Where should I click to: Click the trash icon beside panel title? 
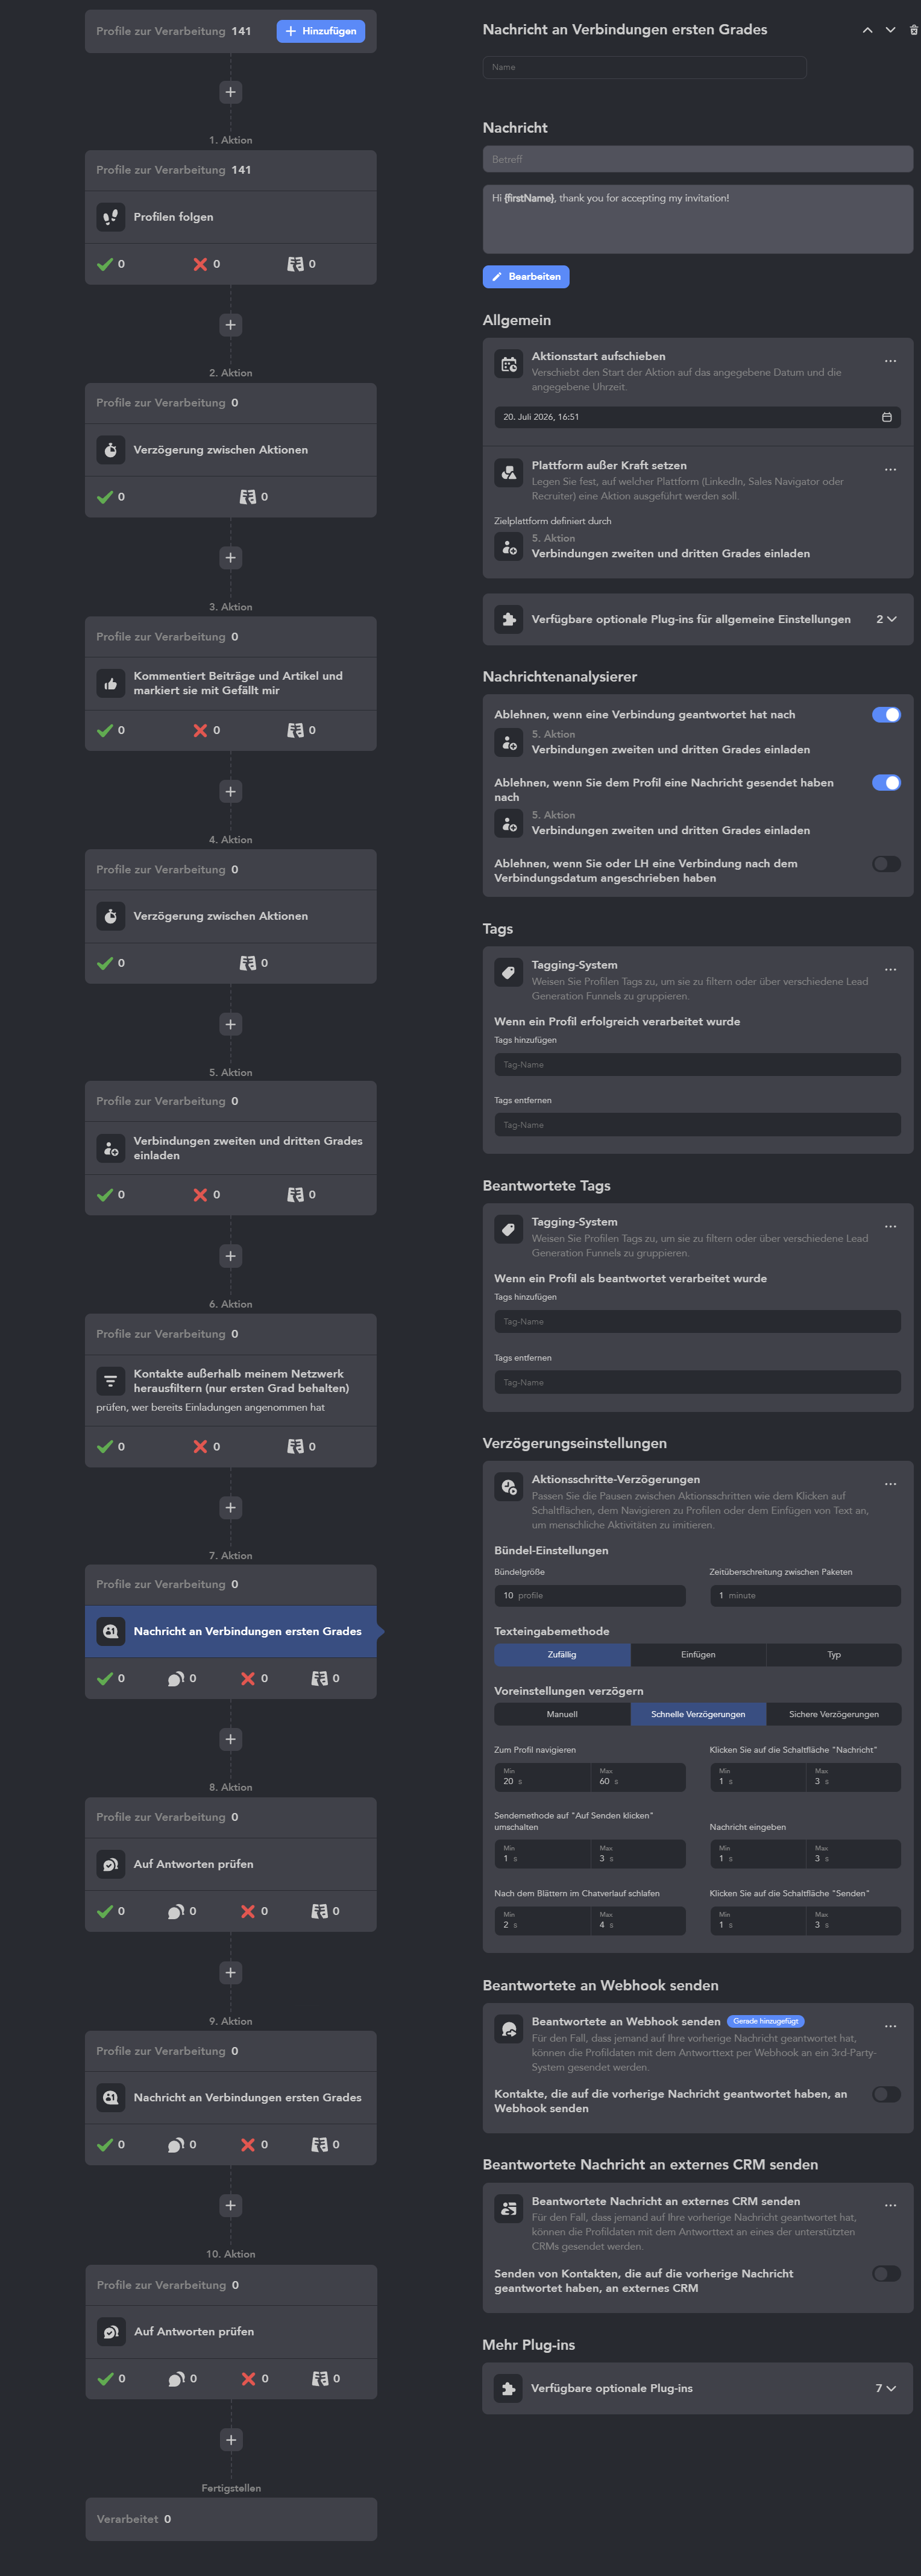(913, 30)
